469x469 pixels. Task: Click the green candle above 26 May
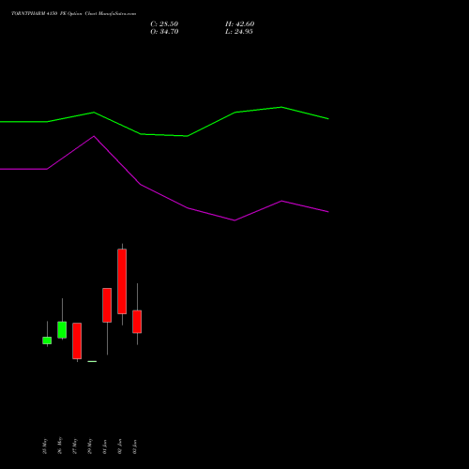(62, 330)
